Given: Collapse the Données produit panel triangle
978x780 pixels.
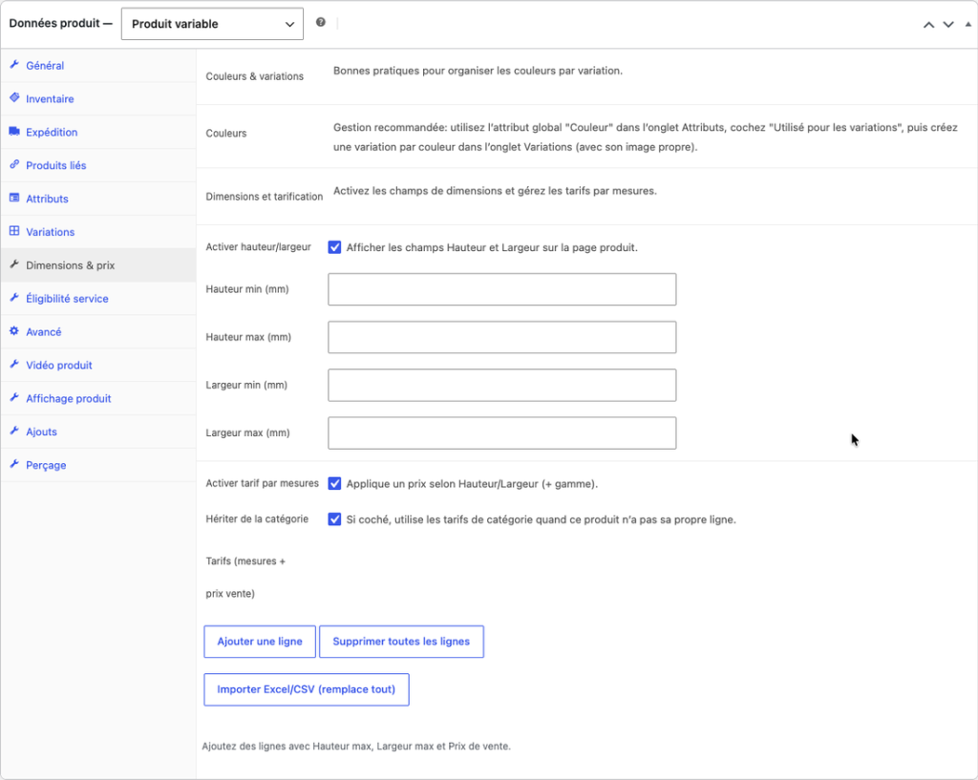Looking at the screenshot, I should pyautogui.click(x=968, y=24).
